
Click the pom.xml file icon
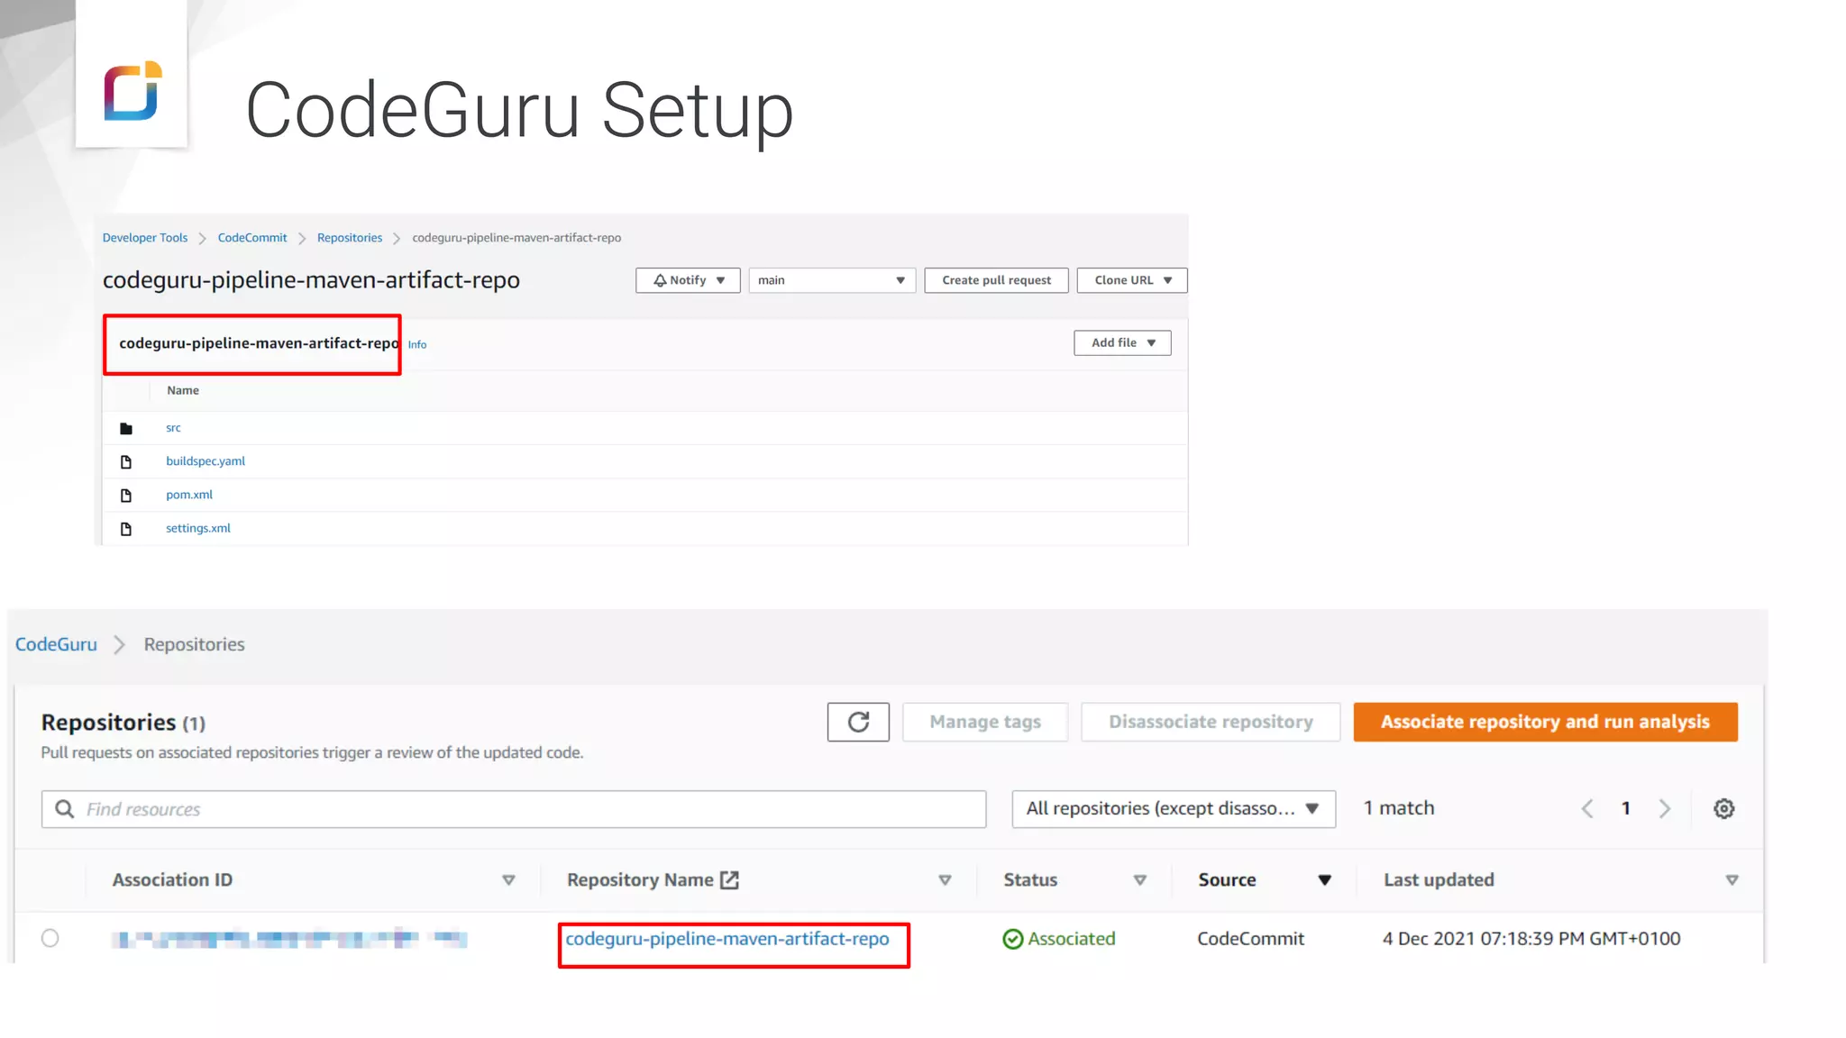coord(126,495)
